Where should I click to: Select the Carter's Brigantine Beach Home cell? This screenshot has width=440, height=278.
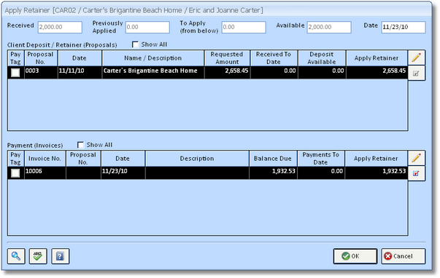tap(153, 72)
